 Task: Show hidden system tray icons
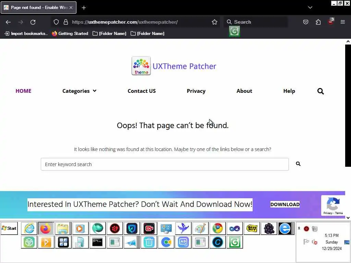[x=299, y=228]
